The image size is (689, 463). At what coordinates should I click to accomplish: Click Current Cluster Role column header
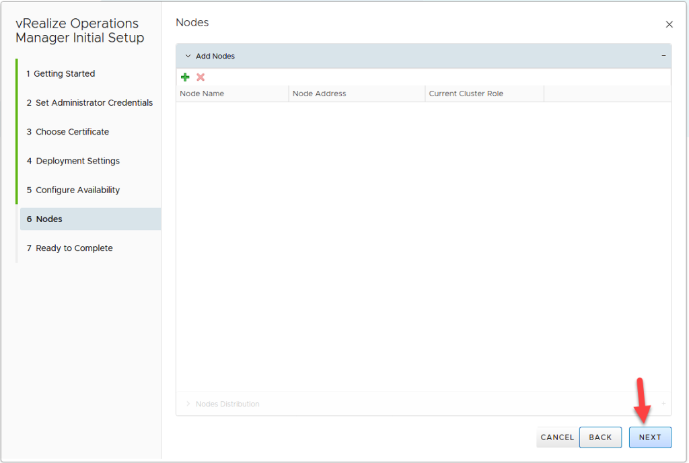point(466,94)
